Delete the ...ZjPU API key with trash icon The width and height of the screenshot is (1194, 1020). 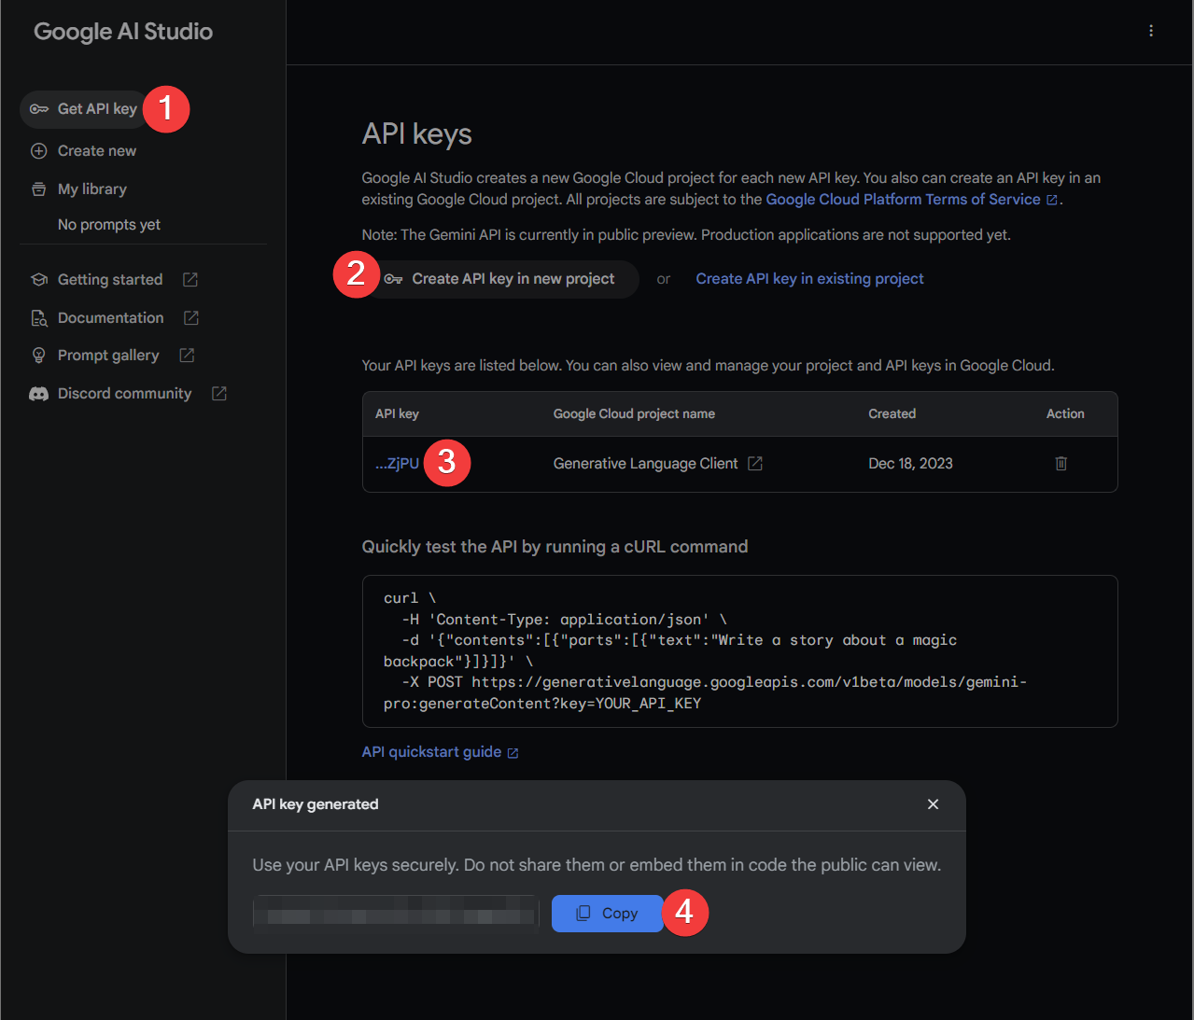click(x=1061, y=464)
